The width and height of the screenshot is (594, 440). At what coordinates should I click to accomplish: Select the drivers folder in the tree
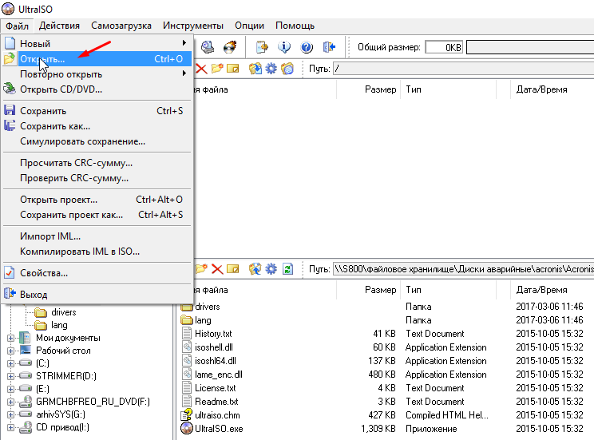(x=64, y=312)
